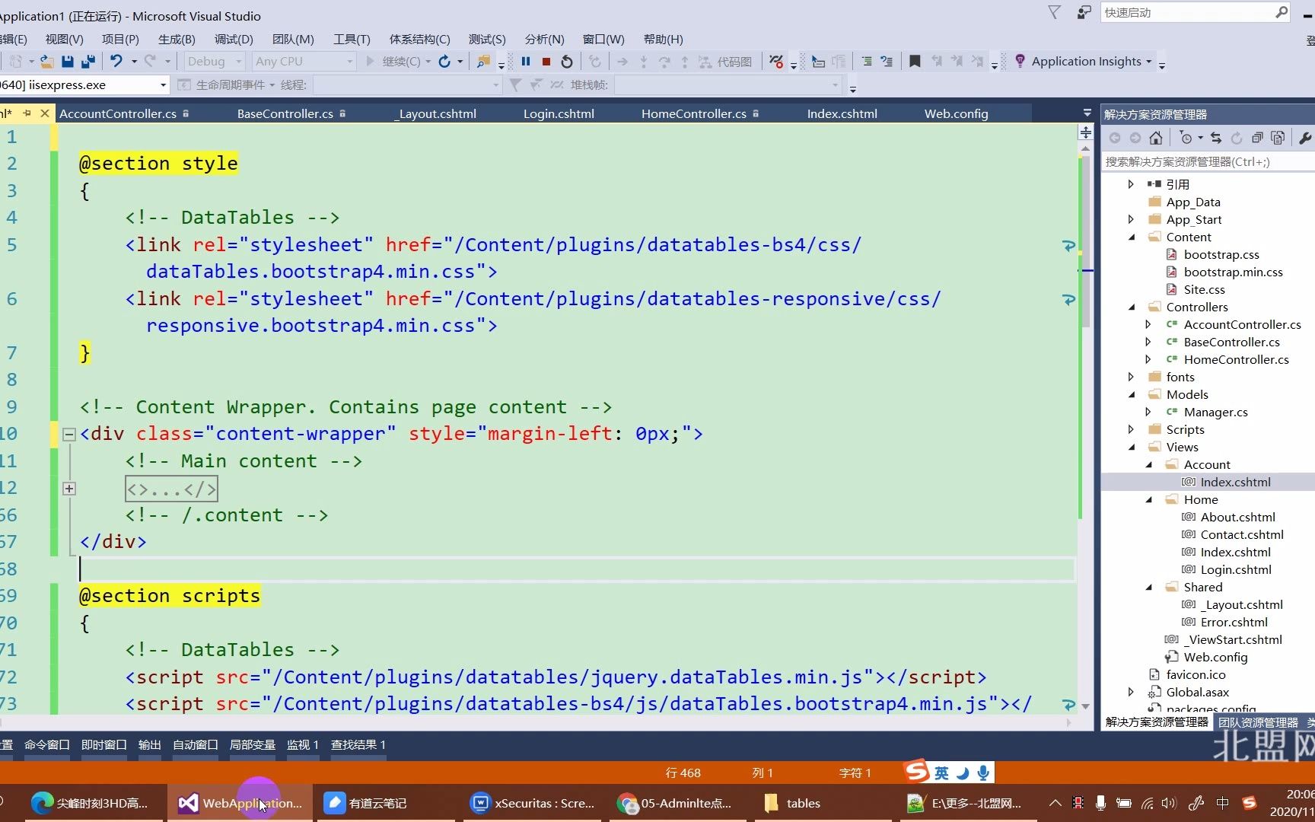Click the Find in Files icon
Viewport: 1315px width, 822px height.
[x=483, y=62]
